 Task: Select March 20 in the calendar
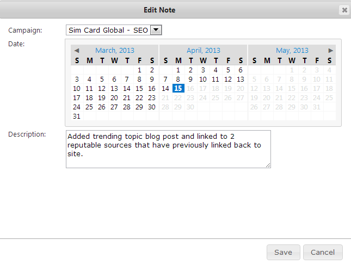tap(114, 98)
